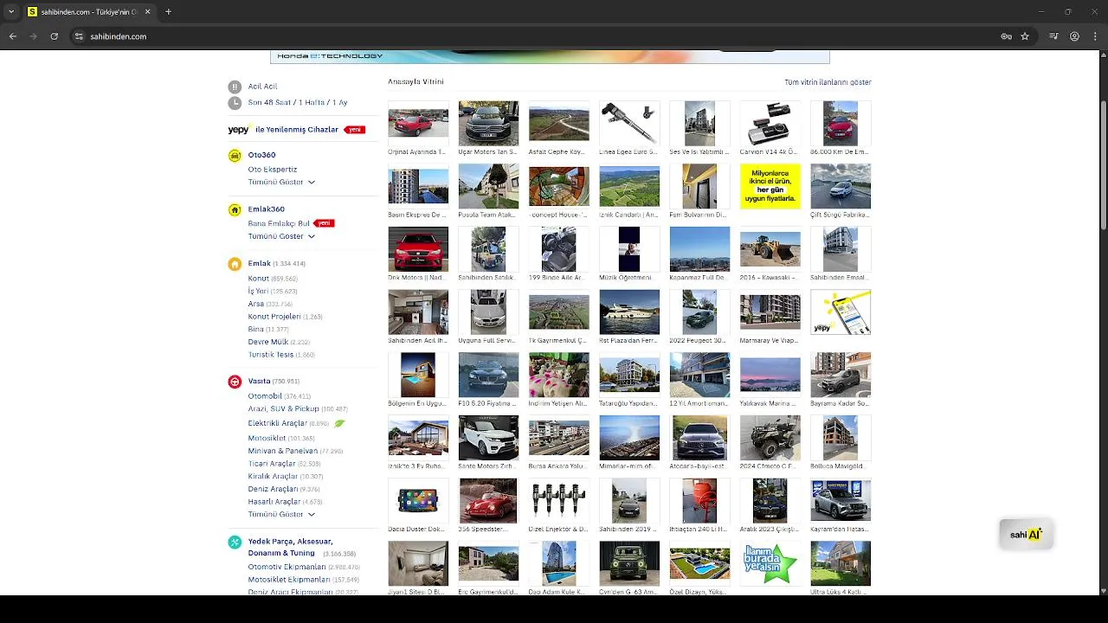Click the yepy logo in sidebar
Screen dimensions: 1108x623
pyautogui.click(x=239, y=129)
